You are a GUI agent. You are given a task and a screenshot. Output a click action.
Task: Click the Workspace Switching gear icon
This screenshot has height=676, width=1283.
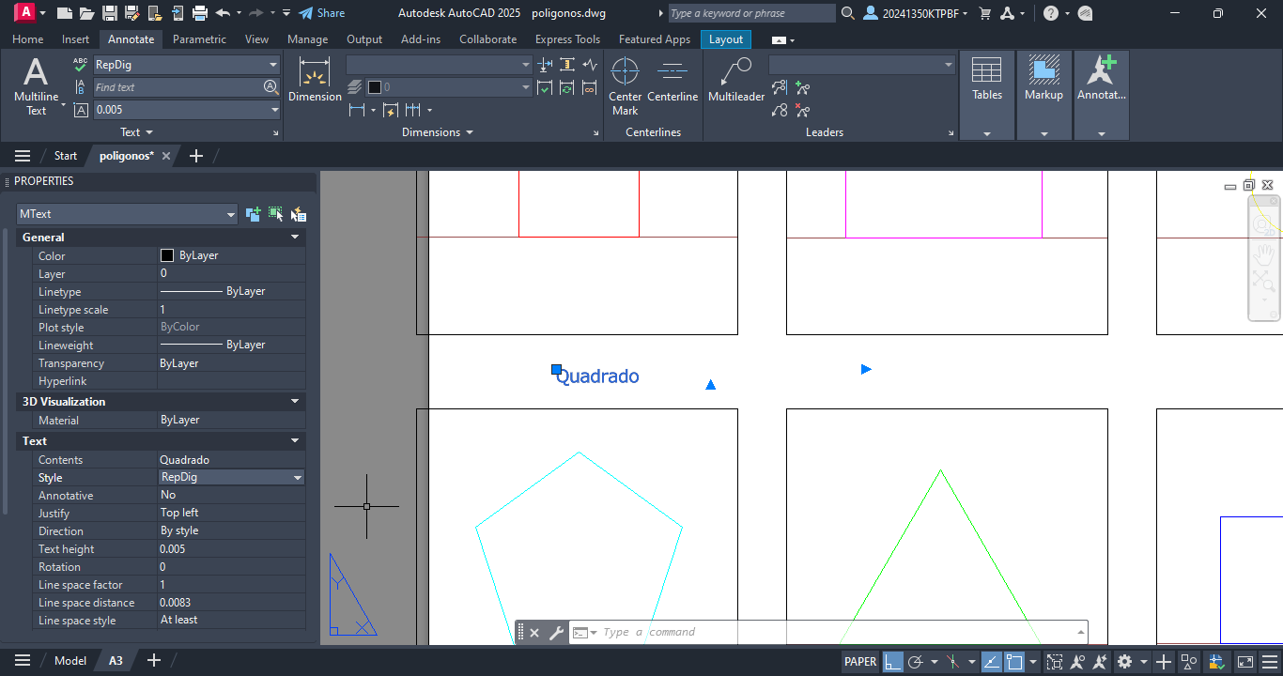(x=1124, y=662)
